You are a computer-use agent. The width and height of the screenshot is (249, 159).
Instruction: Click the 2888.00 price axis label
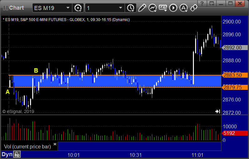[x=232, y=60]
